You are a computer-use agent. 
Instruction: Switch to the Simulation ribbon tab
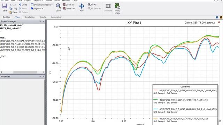click(x=30, y=17)
